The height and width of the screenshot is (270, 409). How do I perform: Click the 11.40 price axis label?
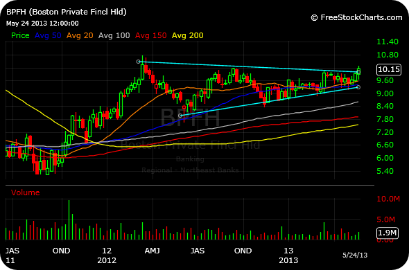(x=388, y=42)
